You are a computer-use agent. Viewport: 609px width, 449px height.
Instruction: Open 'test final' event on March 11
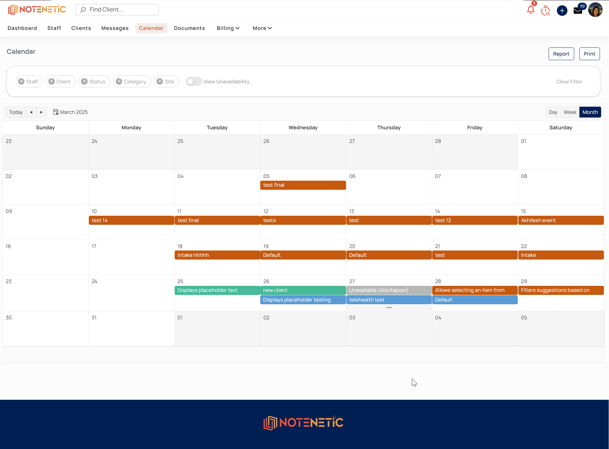217,220
